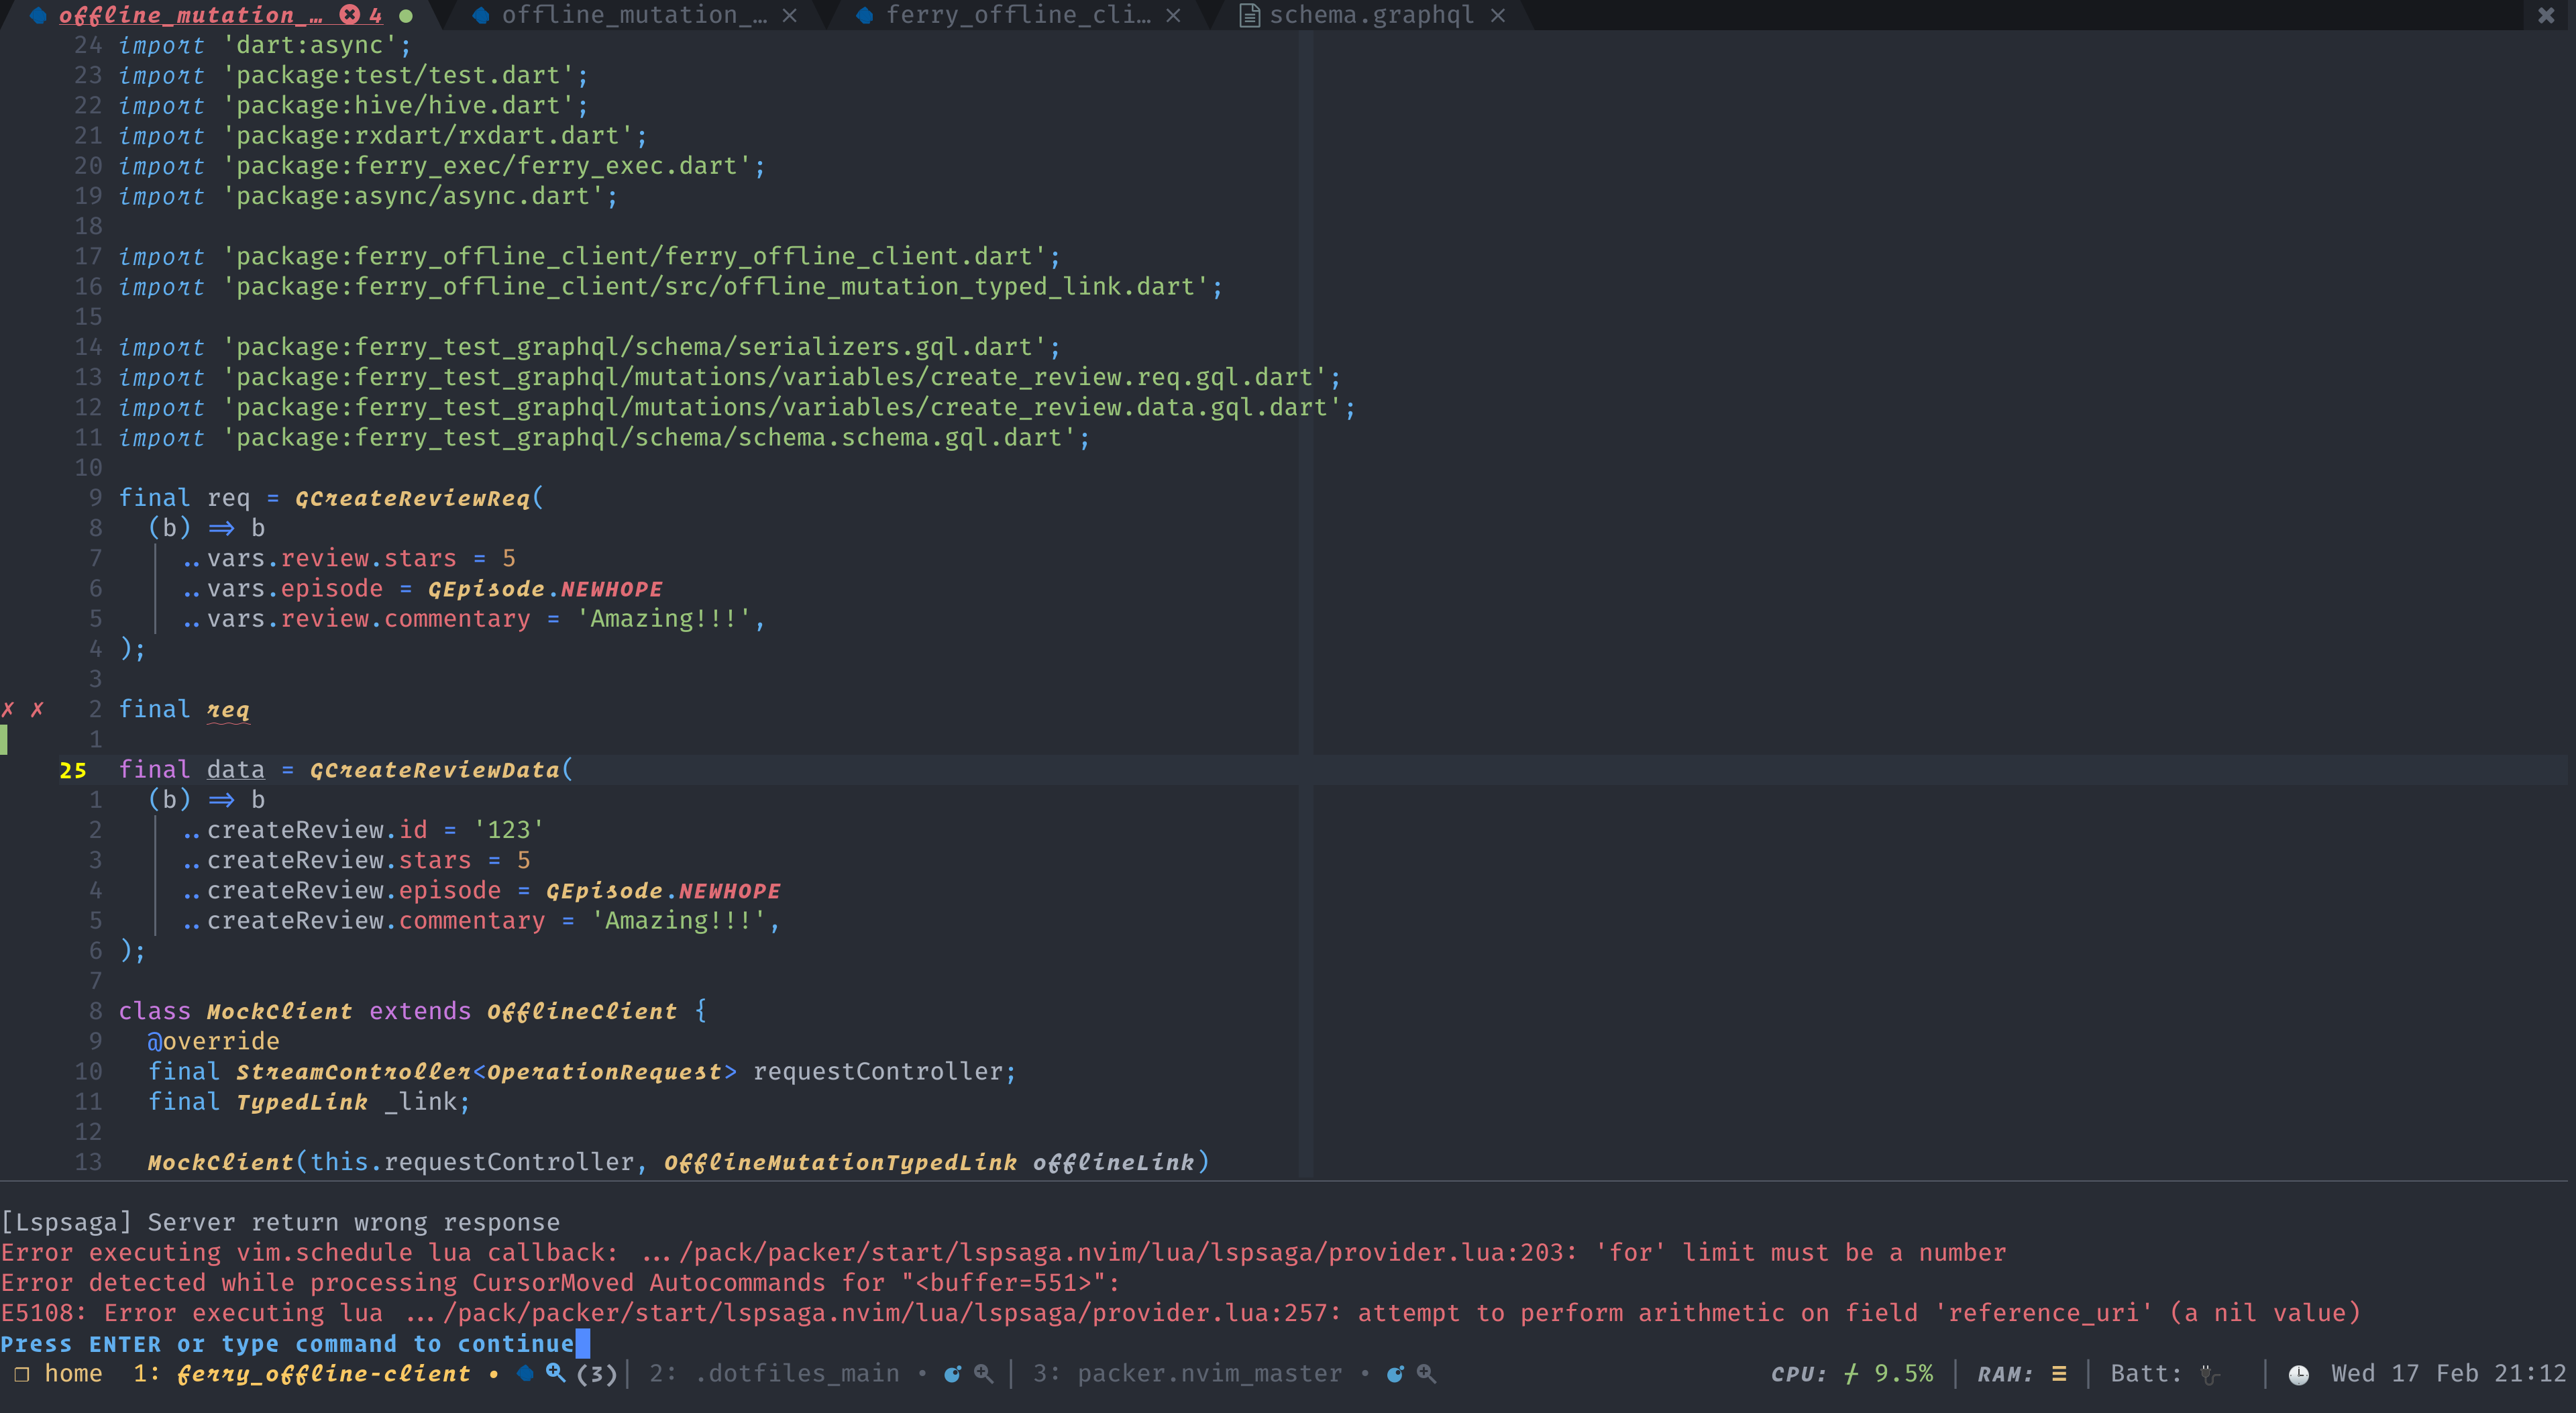Click the battery plug icon after 'Batt:'
The image size is (2576, 1413).
pyautogui.click(x=2209, y=1375)
